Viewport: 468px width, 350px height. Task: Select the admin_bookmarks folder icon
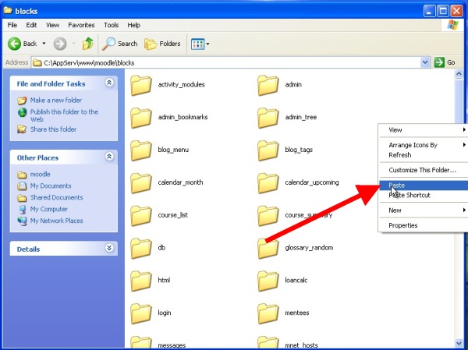click(x=141, y=118)
